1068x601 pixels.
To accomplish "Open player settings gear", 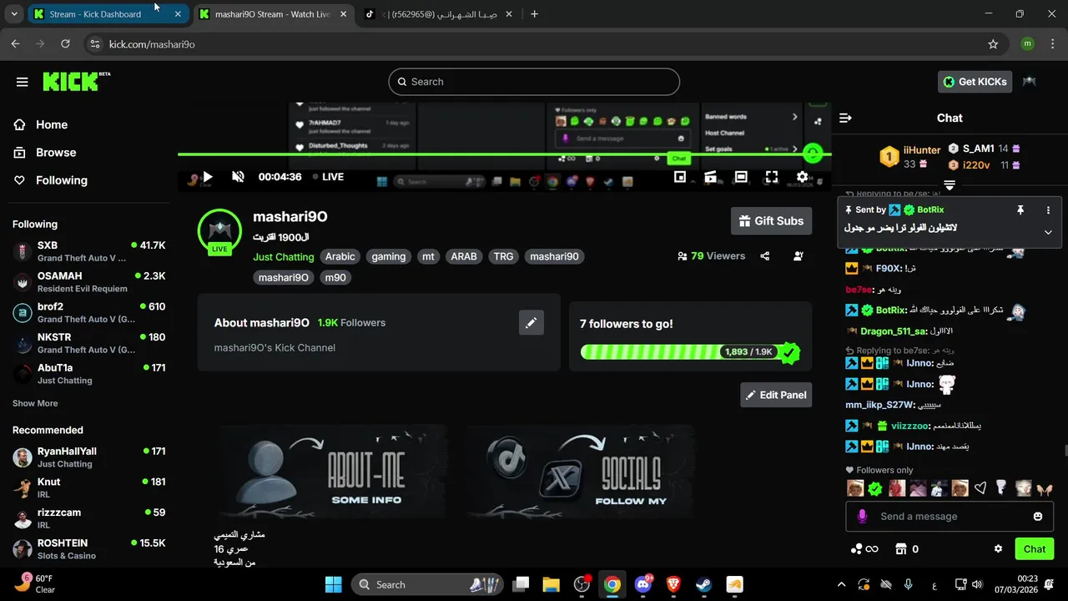I will click(x=802, y=177).
